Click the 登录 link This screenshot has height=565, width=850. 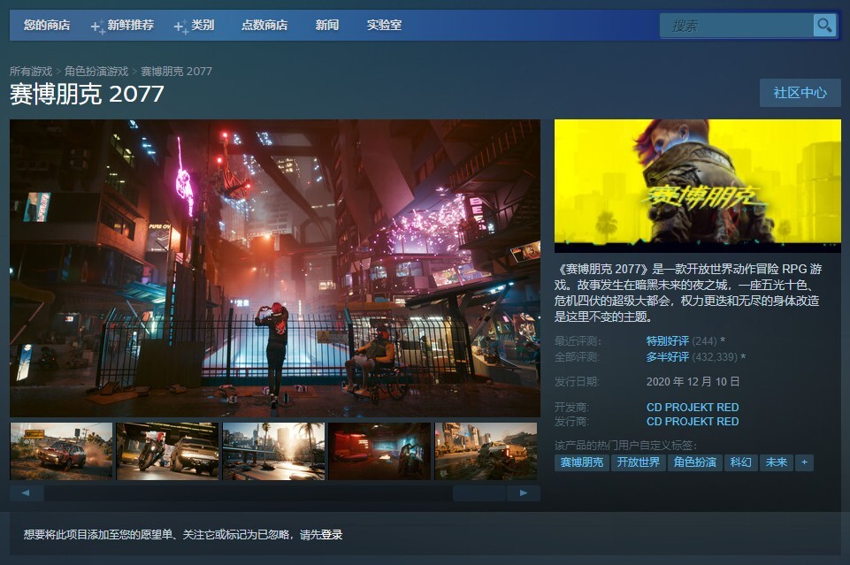[x=332, y=535]
